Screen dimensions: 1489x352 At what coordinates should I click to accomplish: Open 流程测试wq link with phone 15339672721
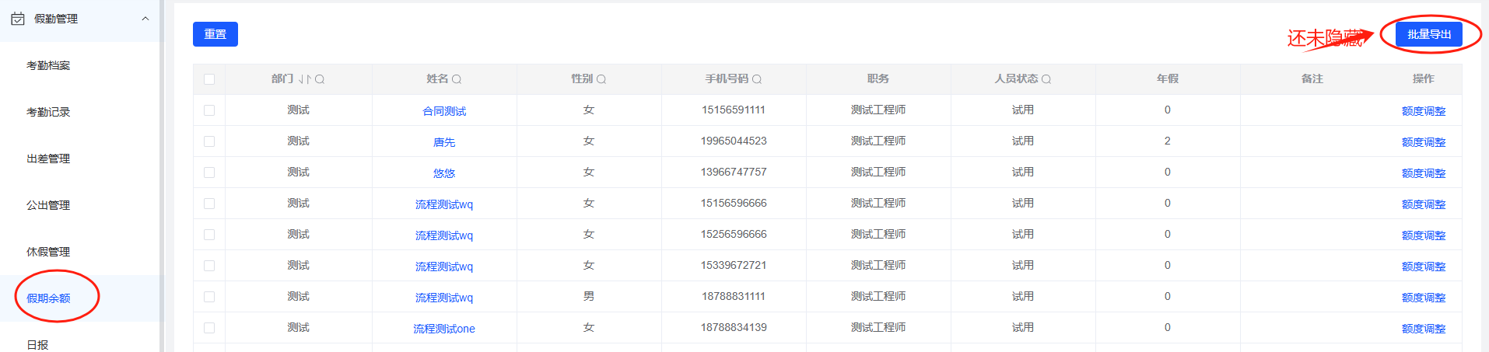pyautogui.click(x=444, y=267)
